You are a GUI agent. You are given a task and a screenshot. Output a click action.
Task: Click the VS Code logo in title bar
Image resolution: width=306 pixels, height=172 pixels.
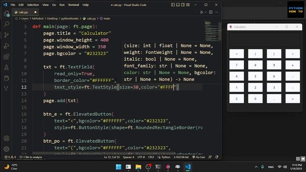coord(5,5)
